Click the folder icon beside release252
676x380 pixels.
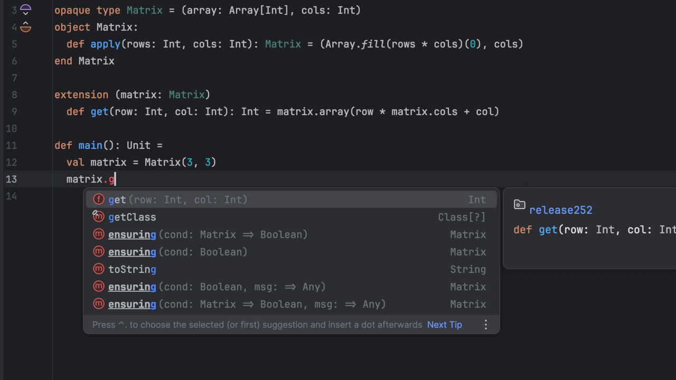[x=520, y=205]
